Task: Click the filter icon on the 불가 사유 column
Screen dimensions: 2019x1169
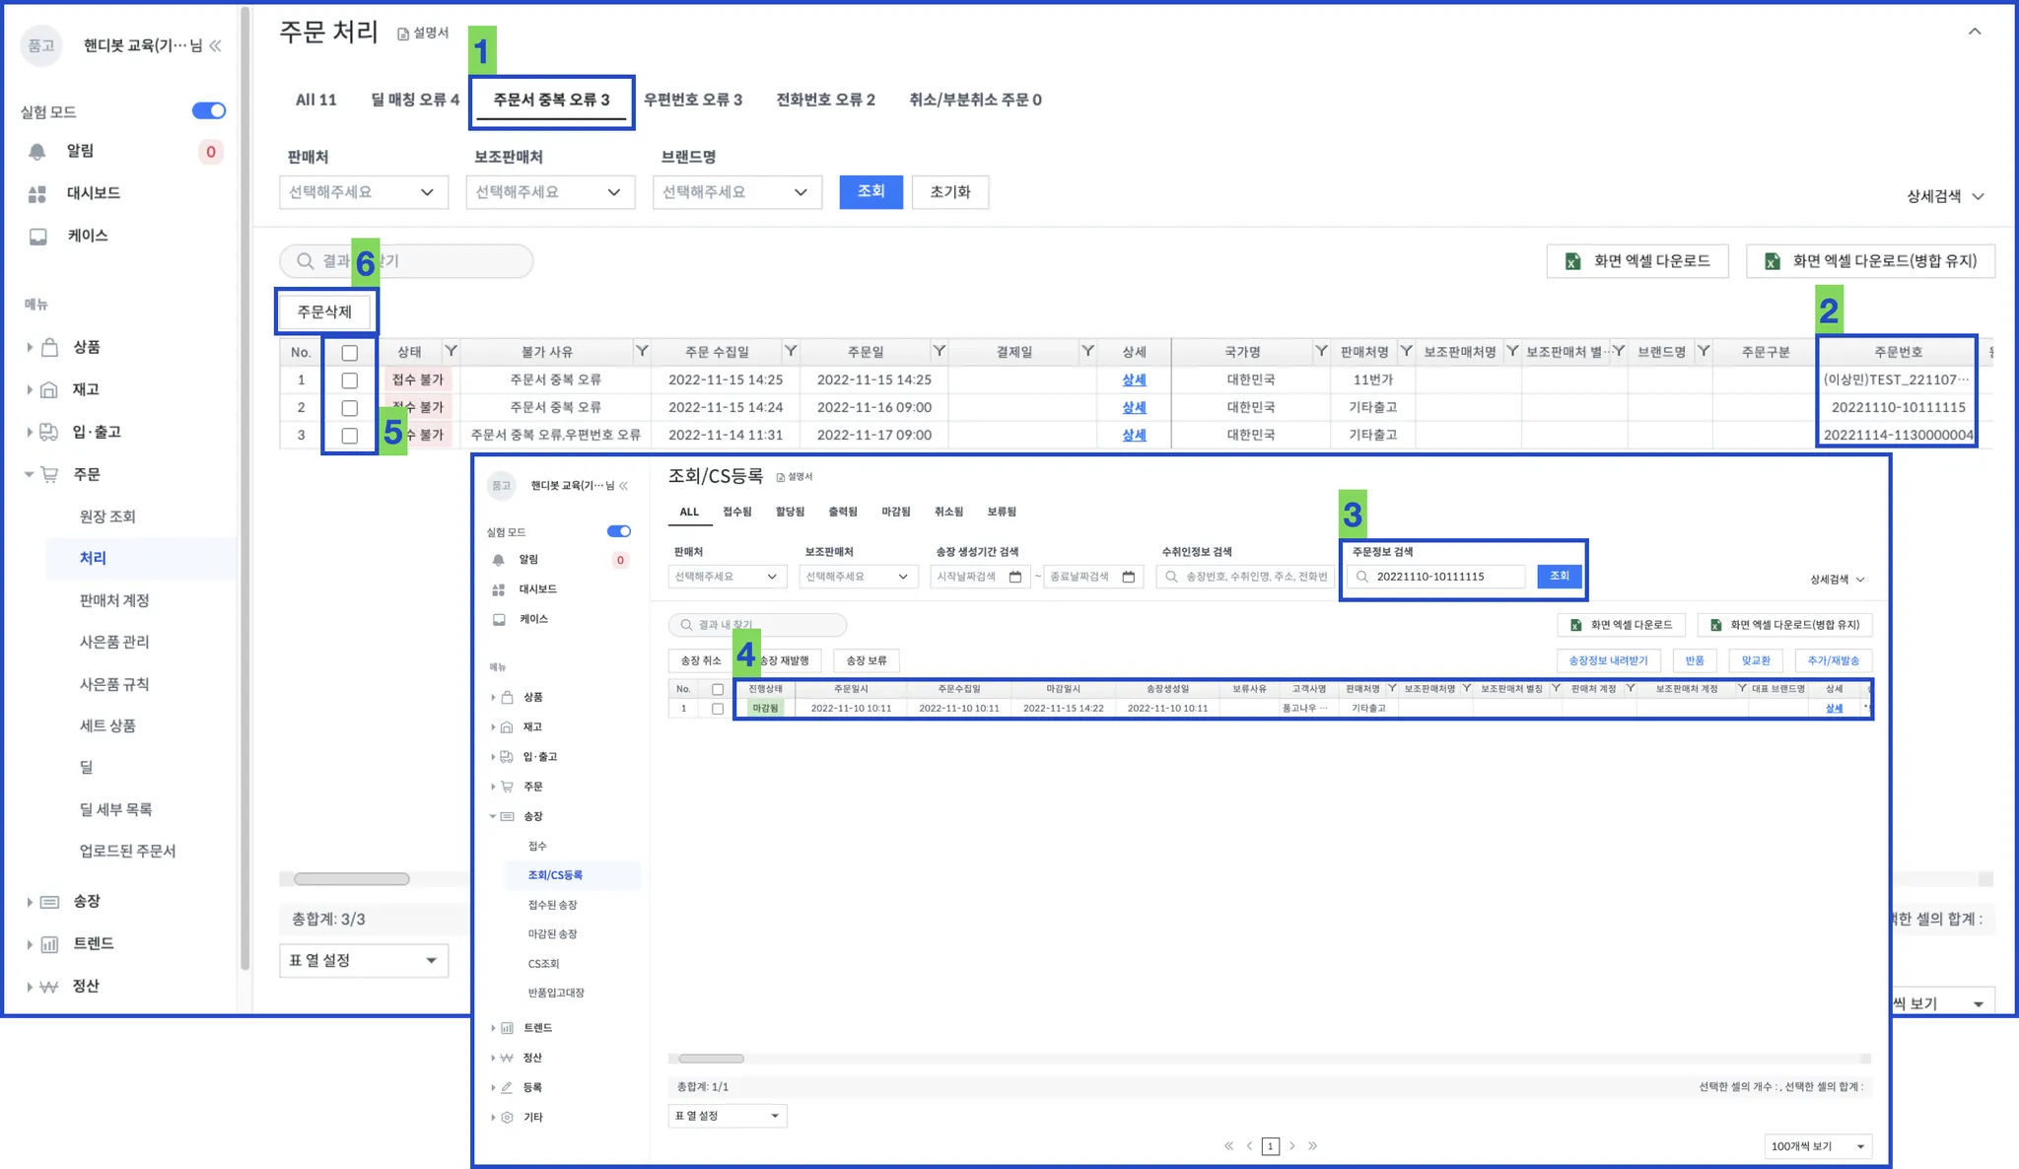Action: click(x=642, y=351)
